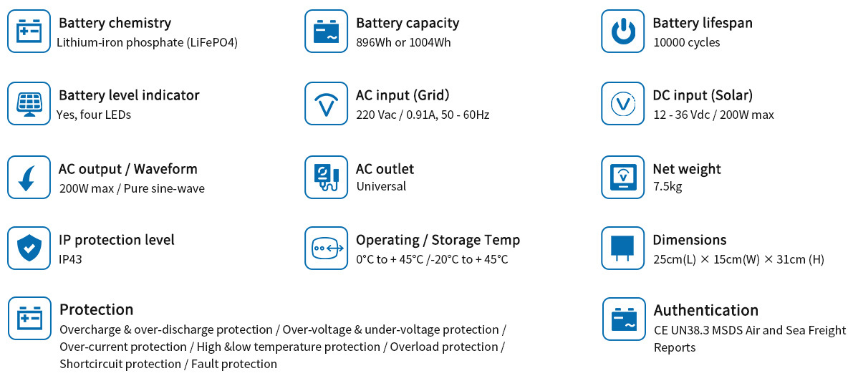853x386 pixels.
Task: Click the Battery capacity icon
Action: pos(326,31)
